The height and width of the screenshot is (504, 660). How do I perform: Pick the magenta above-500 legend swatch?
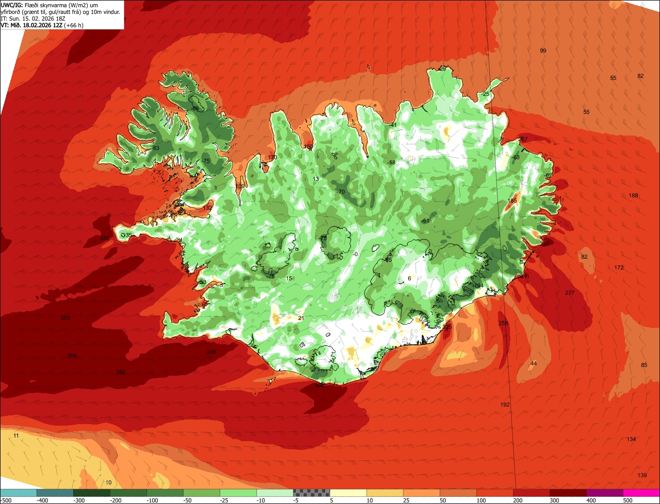pyautogui.click(x=641, y=493)
